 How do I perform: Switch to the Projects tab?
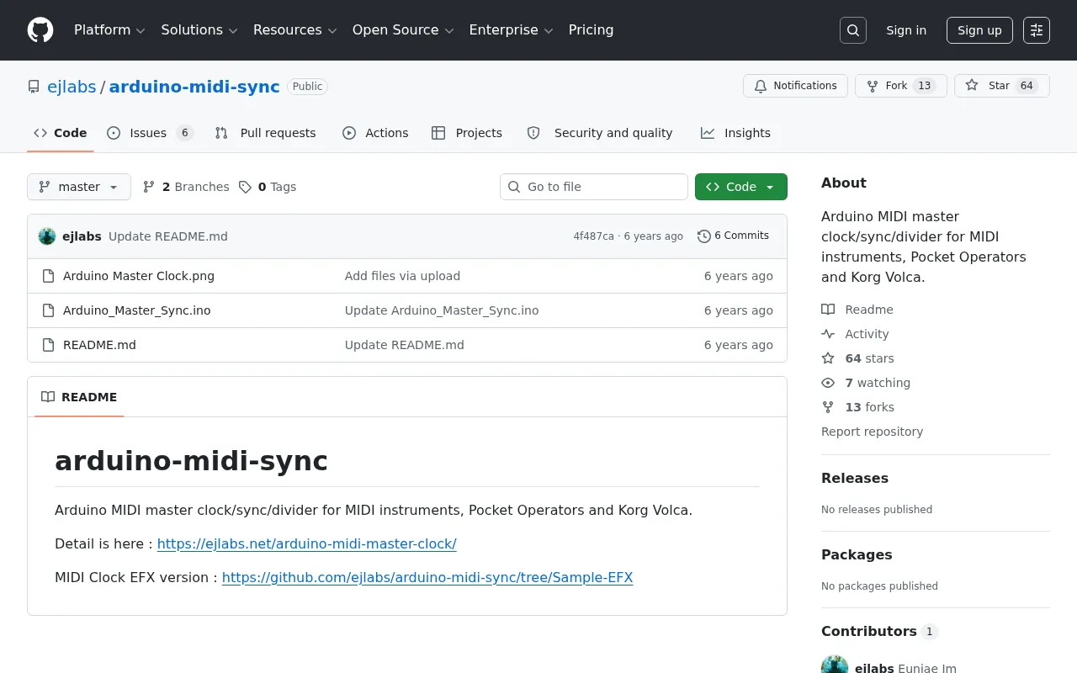(467, 133)
